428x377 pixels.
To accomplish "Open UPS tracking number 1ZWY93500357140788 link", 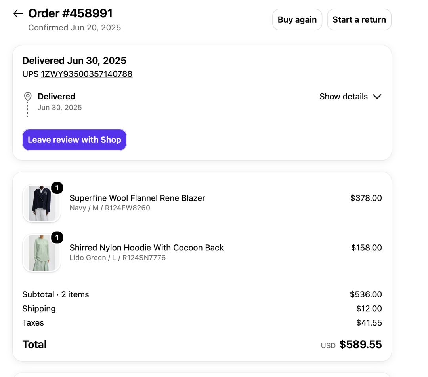I will pos(86,74).
